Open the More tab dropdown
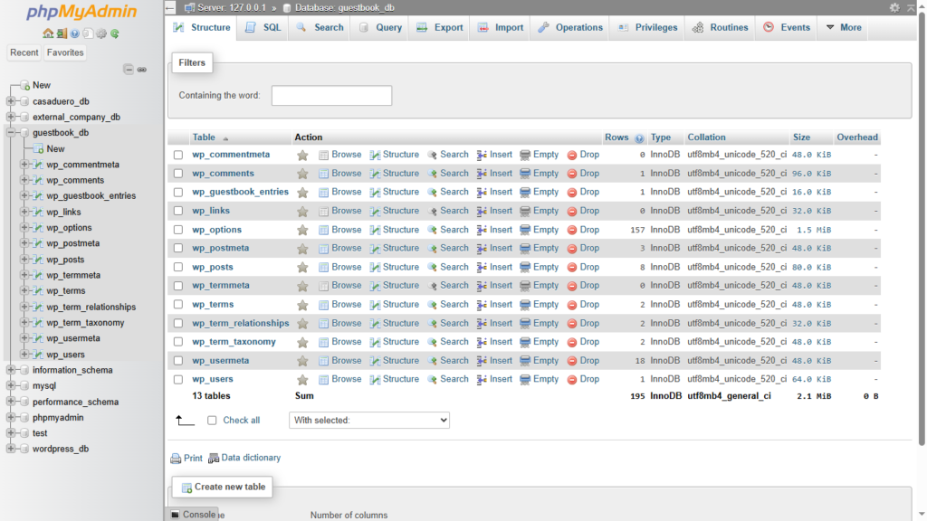The width and height of the screenshot is (927, 521). [842, 28]
